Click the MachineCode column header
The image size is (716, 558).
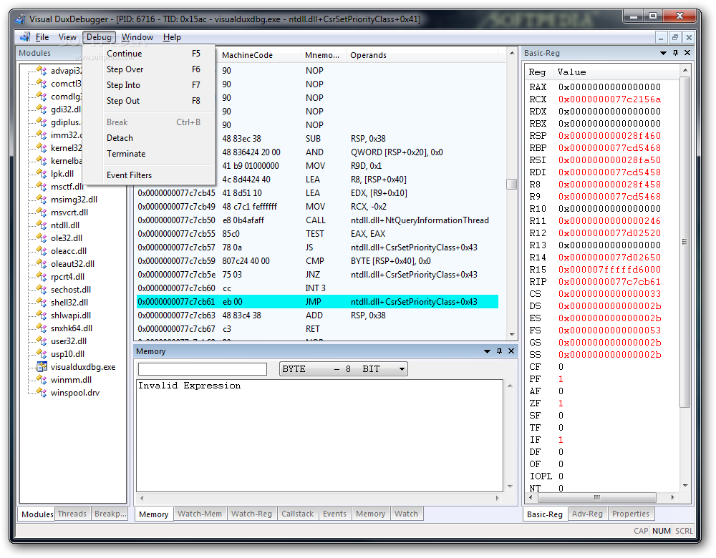pos(259,55)
